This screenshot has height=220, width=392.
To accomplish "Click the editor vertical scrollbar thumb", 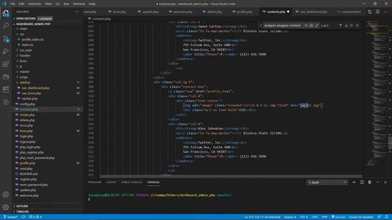I will [390, 142].
